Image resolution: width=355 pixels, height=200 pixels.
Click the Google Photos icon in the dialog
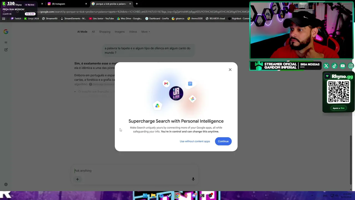192,99
